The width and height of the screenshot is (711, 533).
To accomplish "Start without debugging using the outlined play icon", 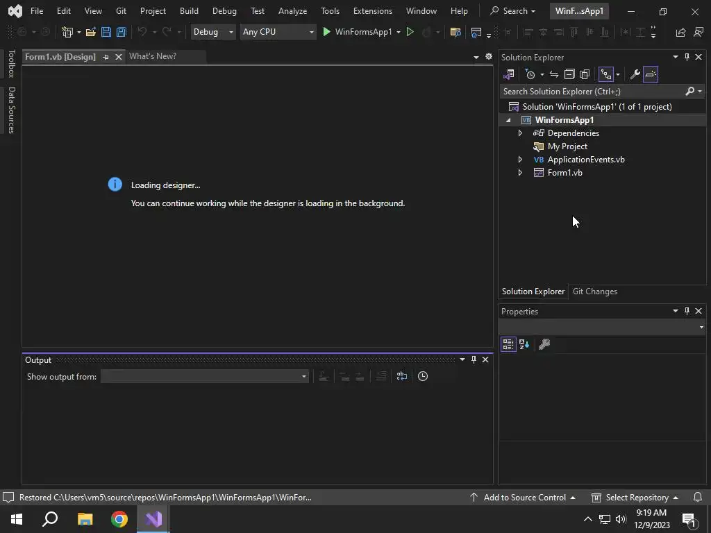I will (x=410, y=32).
